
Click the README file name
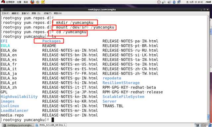(49, 46)
